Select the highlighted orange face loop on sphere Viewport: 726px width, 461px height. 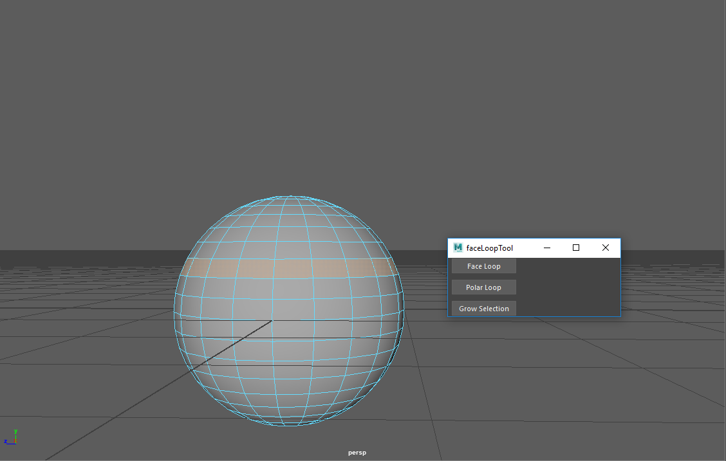(290, 268)
